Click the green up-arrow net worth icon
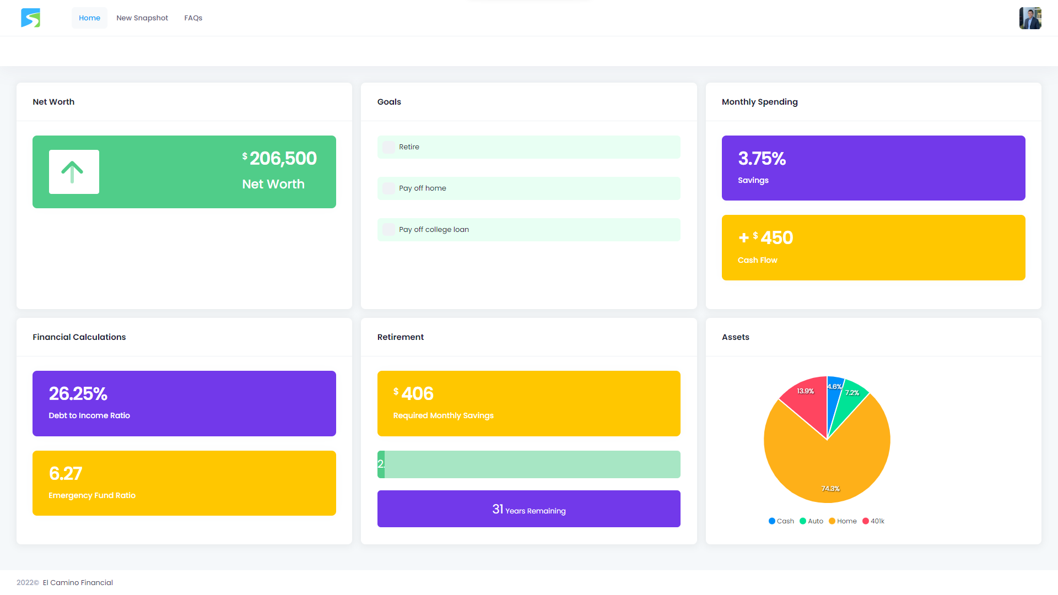1058x595 pixels. coord(74,172)
